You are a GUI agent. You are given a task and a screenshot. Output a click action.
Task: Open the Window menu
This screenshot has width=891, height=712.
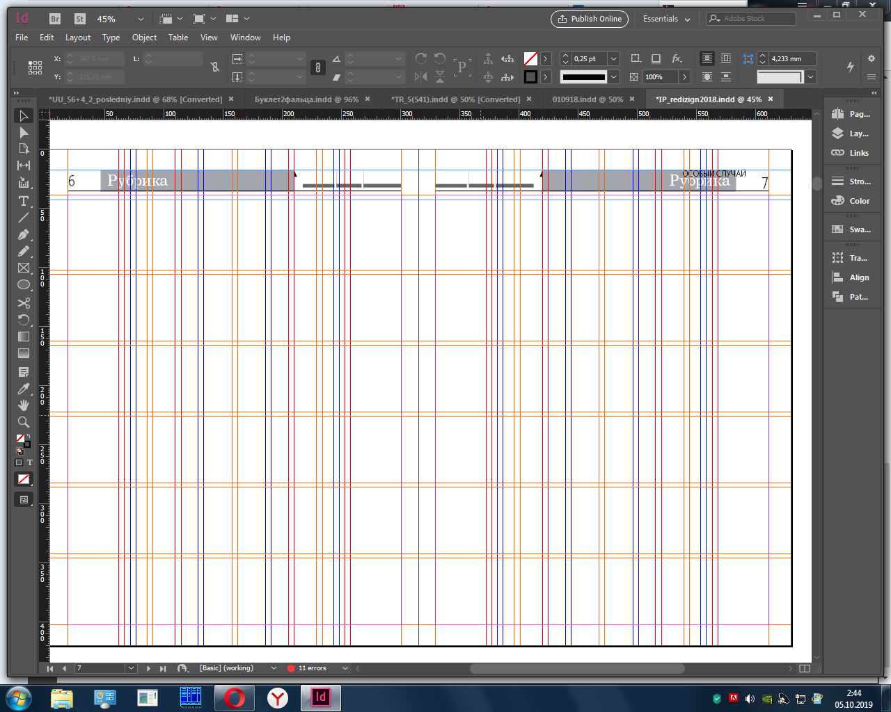click(245, 38)
